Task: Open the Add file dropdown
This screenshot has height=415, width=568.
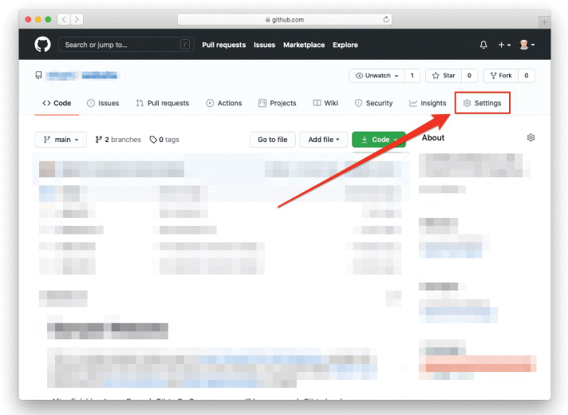Action: (x=324, y=140)
